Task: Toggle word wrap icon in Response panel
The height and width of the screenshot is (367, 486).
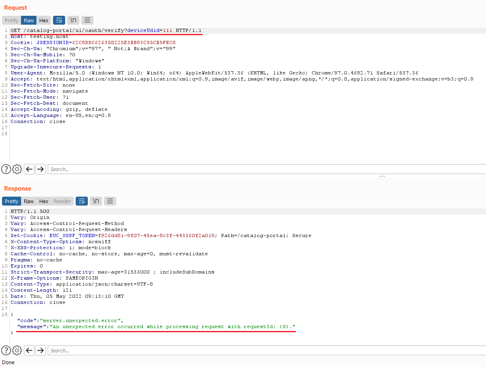Action: click(82, 201)
